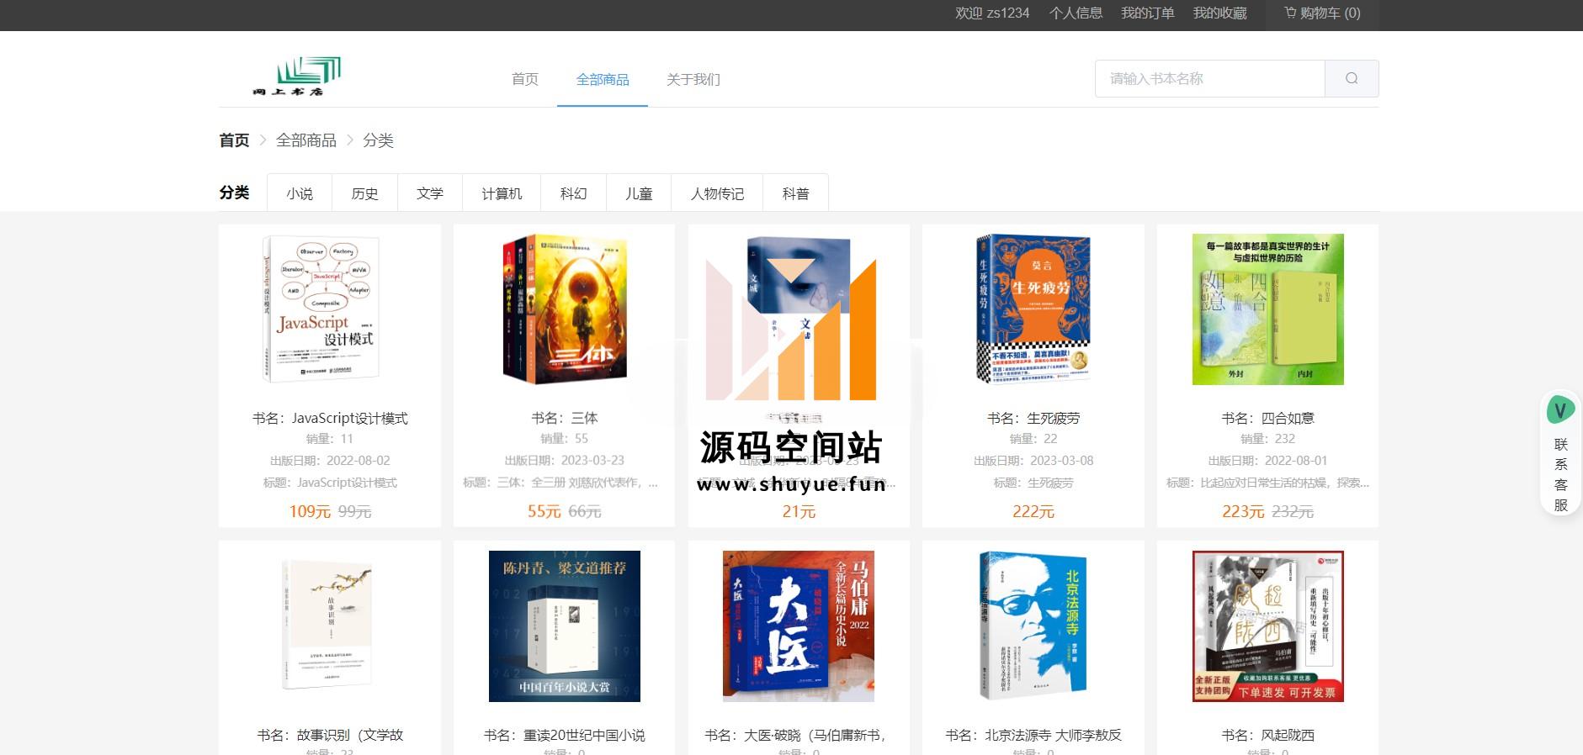Filter by the 历史 category

364,193
